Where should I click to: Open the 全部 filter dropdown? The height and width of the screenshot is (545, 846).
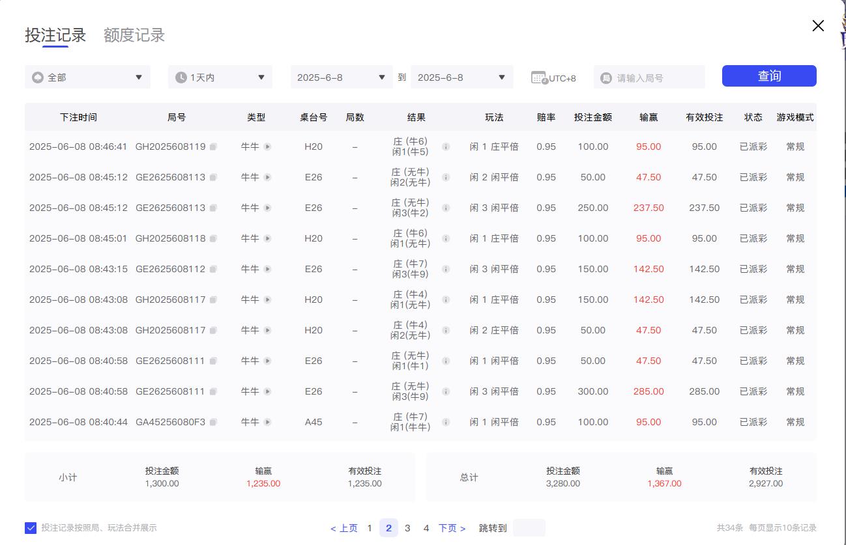coord(87,77)
